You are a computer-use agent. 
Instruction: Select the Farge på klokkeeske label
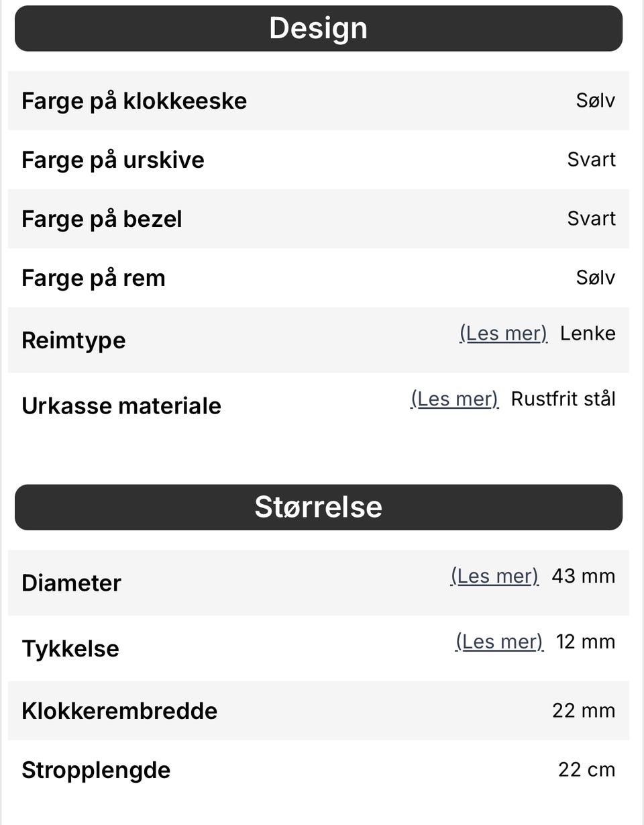click(134, 101)
